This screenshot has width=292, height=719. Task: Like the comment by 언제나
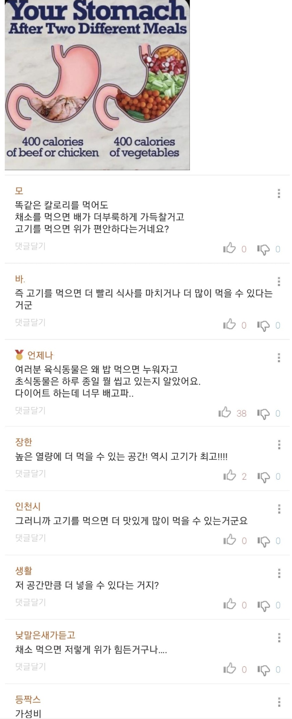(x=225, y=412)
